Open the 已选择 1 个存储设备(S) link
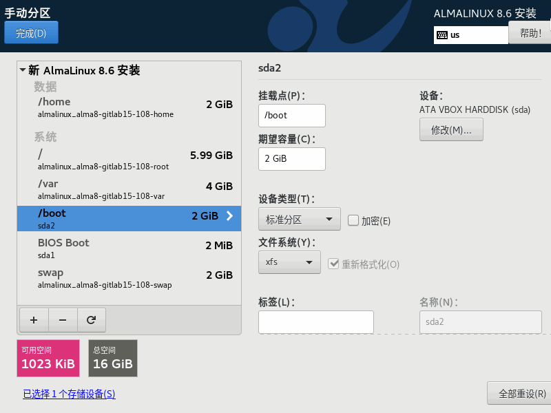551x413 pixels. 70,394
